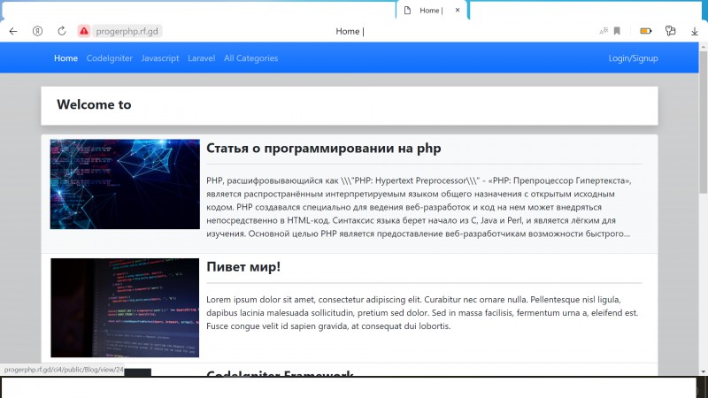Click the 'Welcome to' heading text
Screen dimensions: 708x398
94,104
